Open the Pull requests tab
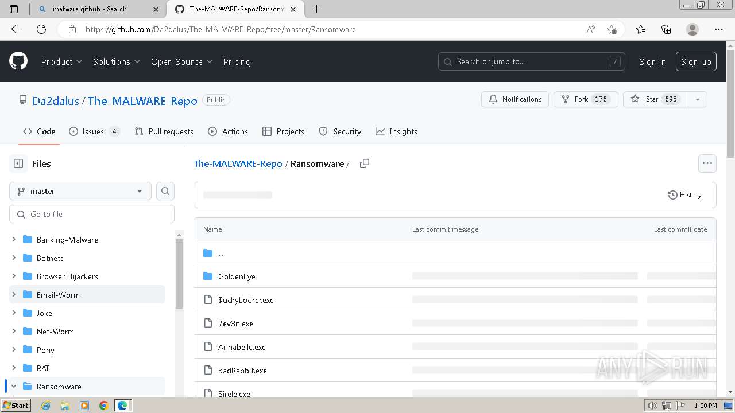The height and width of the screenshot is (413, 735). (x=164, y=131)
